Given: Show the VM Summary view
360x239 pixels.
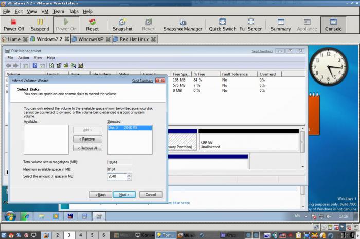Looking at the screenshot, I should [x=281, y=25].
